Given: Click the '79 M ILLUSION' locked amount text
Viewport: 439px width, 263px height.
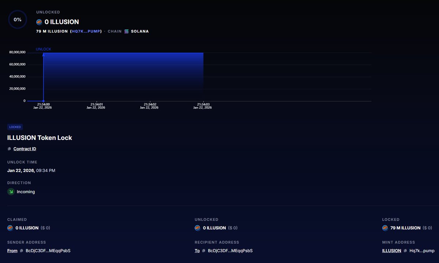Looking at the screenshot, I should (x=405, y=228).
